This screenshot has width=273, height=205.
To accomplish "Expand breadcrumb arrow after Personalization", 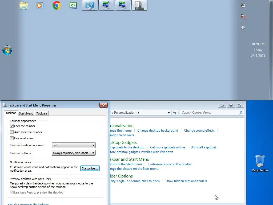I will coord(139,113).
